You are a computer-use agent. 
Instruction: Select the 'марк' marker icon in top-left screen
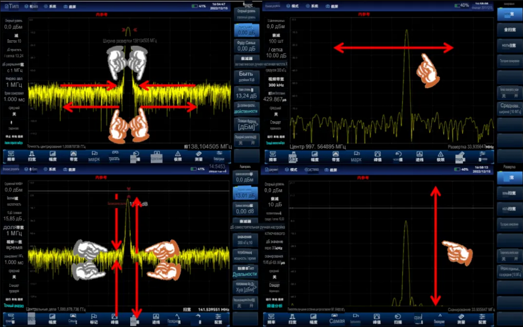[94, 156]
